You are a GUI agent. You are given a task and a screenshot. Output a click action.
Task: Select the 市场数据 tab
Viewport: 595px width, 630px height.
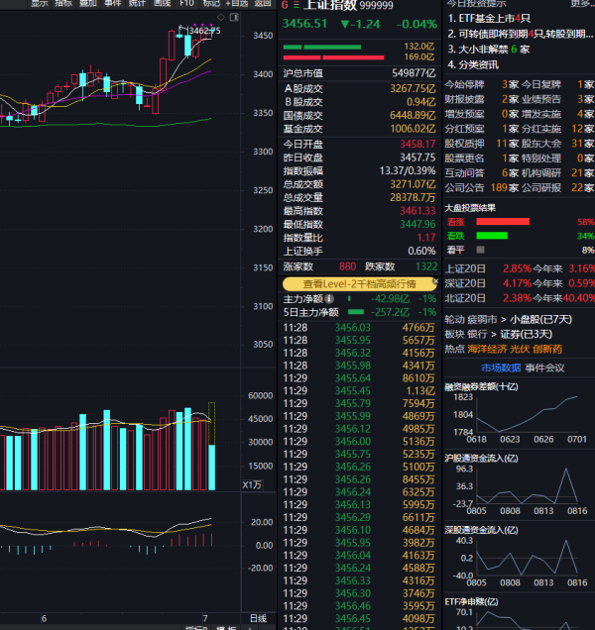tap(502, 367)
